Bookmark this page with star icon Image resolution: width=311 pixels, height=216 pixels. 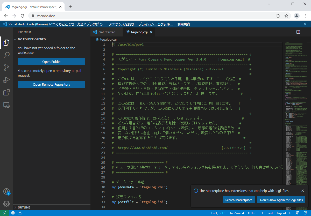(286, 16)
